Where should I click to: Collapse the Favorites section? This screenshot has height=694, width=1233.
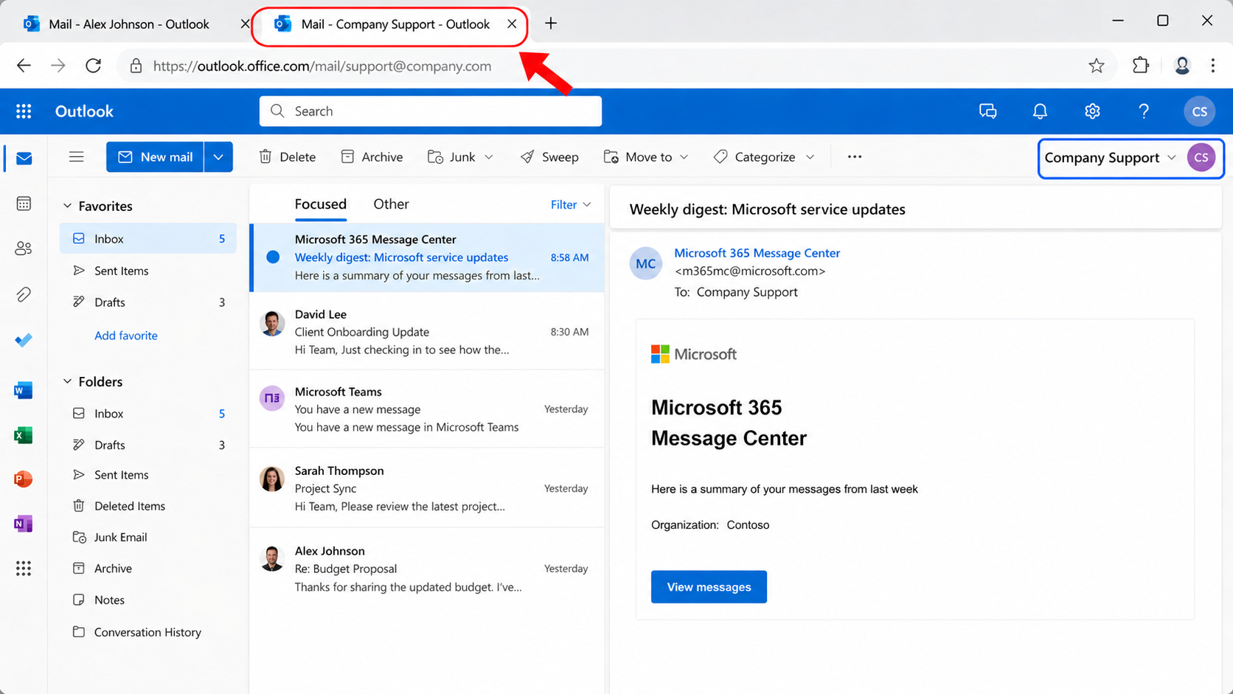(67, 206)
